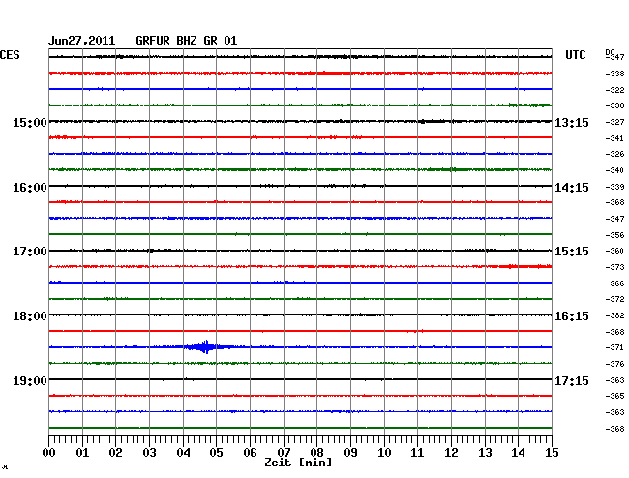Viewport: 629px width, 478px height.
Task: Select minute tick label '12'
Action: 451,453
